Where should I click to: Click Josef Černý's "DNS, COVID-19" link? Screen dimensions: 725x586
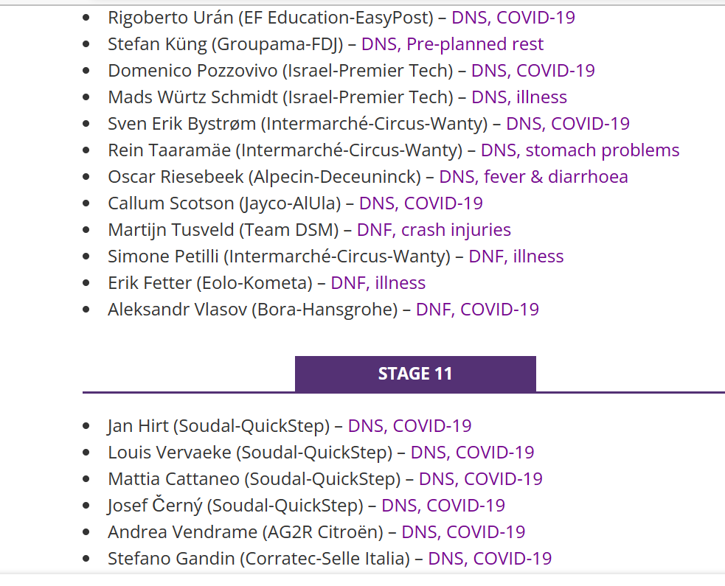(x=443, y=506)
